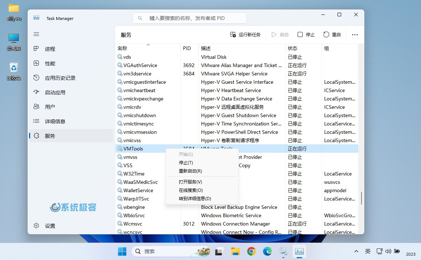
Task: Click the vmicvss service gear icon
Action: pyautogui.click(x=120, y=140)
